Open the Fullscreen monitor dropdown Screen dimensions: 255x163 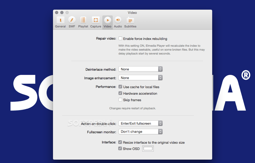pyautogui.click(x=140, y=131)
